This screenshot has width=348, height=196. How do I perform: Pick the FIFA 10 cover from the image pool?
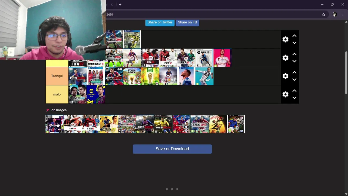(x=91, y=124)
